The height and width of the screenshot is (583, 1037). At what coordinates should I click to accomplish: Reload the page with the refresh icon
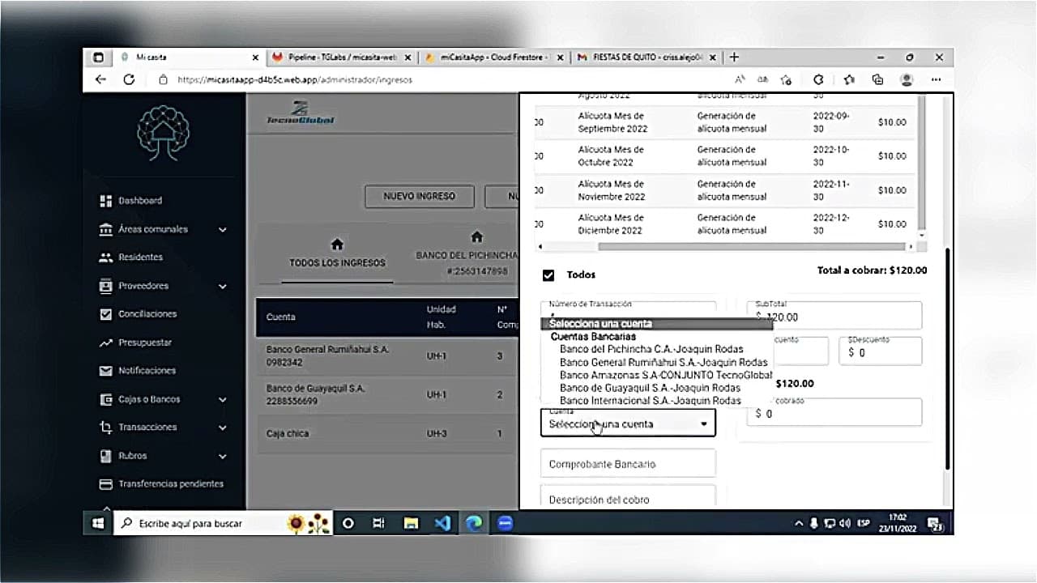click(129, 79)
